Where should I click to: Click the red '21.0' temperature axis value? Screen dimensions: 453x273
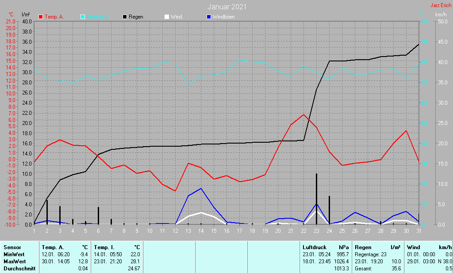coord(11,22)
